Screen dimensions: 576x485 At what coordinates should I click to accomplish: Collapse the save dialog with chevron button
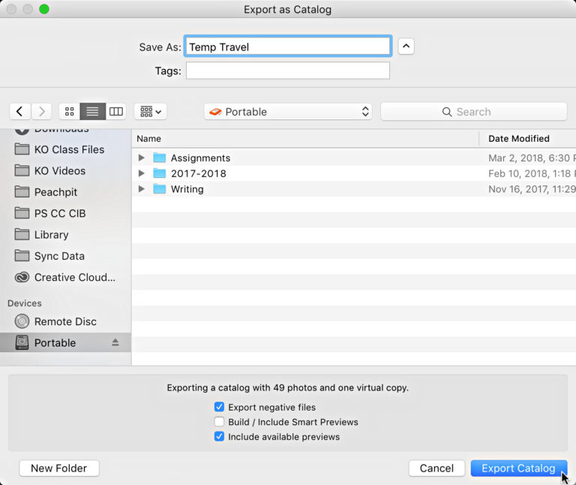click(x=406, y=47)
